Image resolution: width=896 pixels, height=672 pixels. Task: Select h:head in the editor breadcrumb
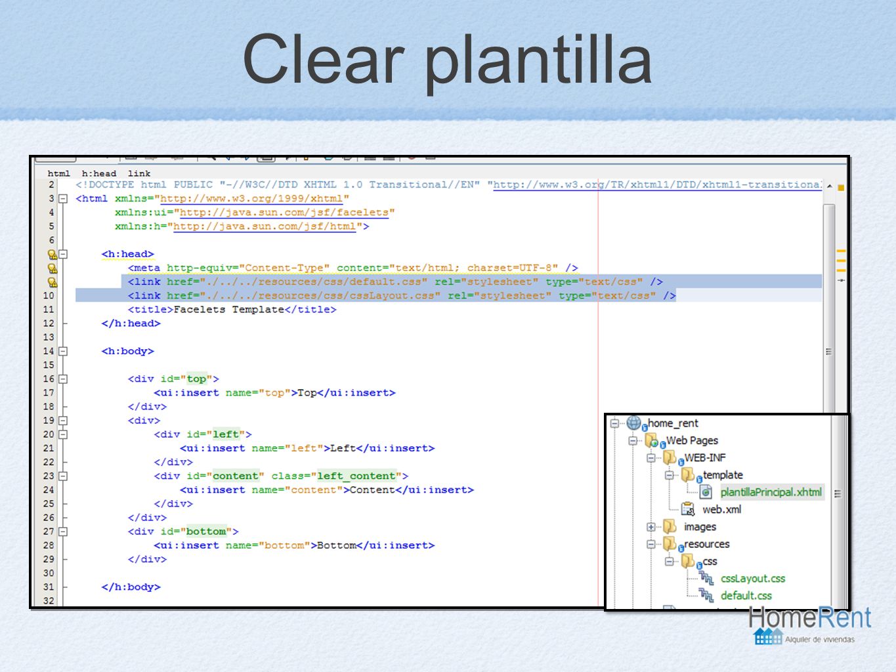click(x=98, y=173)
